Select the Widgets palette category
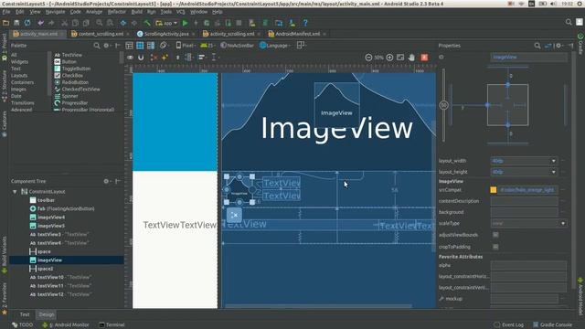Viewport: 585px width, 329px height. click(19, 62)
